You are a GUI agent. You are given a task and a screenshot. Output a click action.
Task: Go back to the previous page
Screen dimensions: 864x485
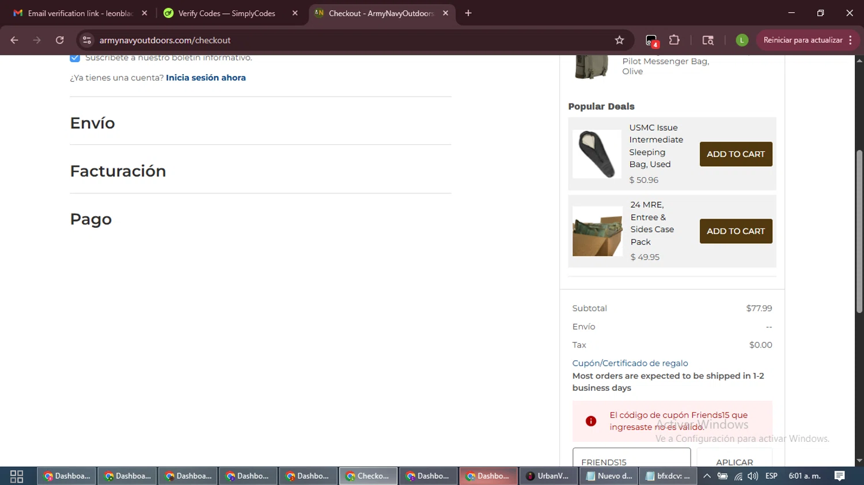tap(14, 40)
